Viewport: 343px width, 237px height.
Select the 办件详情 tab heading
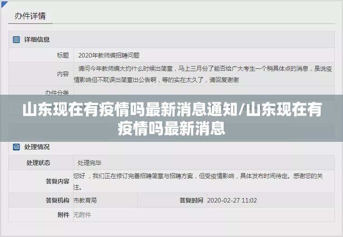[x=30, y=16]
